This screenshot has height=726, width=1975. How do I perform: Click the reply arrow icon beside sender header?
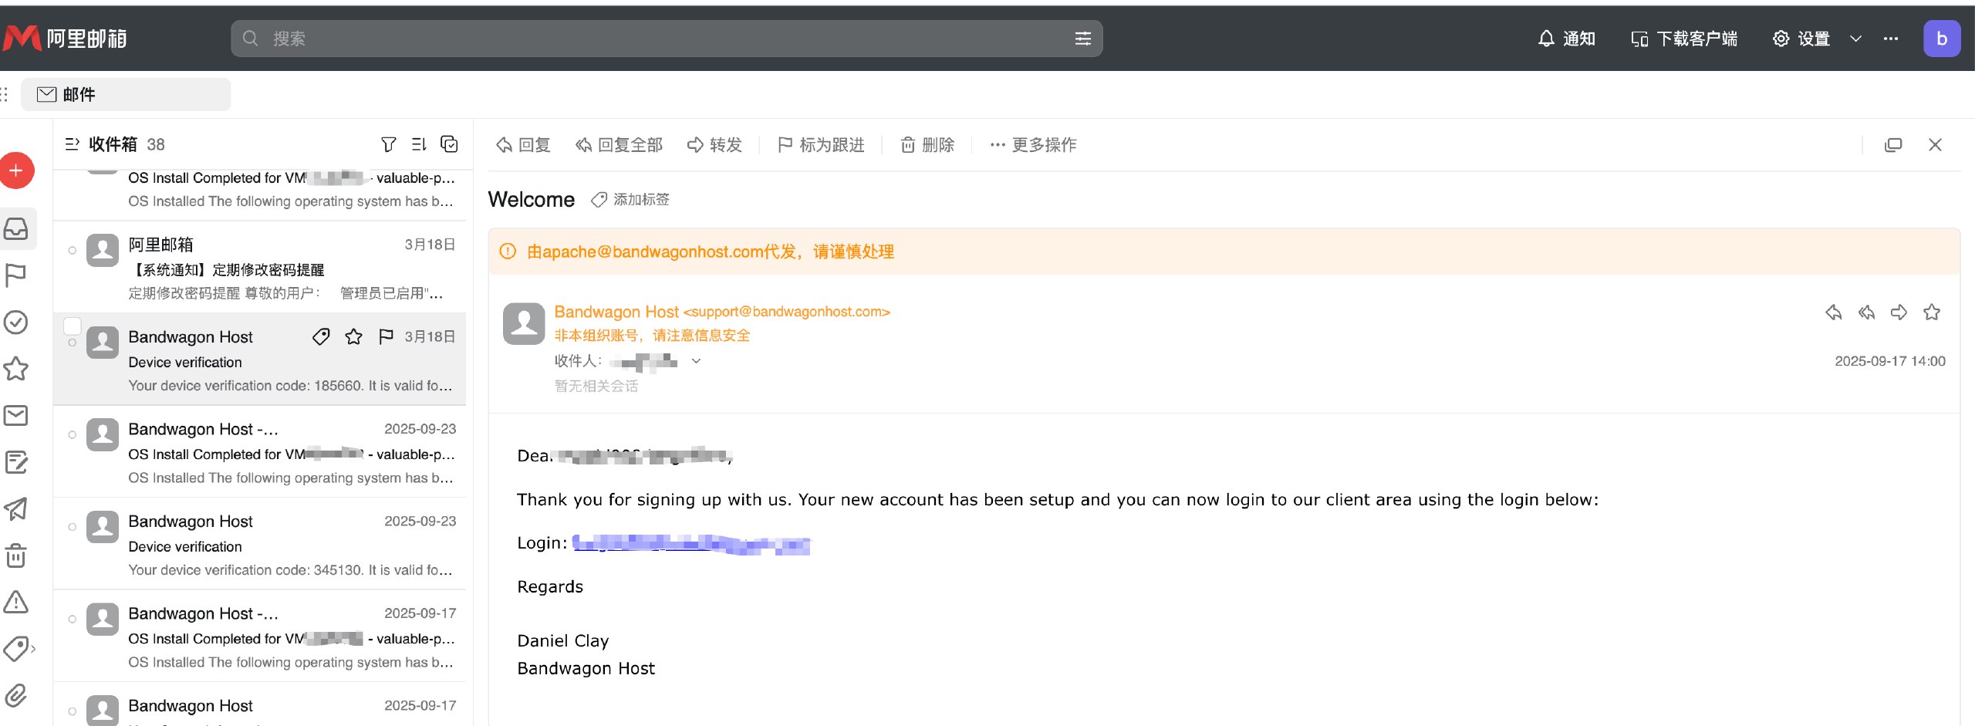[1834, 312]
